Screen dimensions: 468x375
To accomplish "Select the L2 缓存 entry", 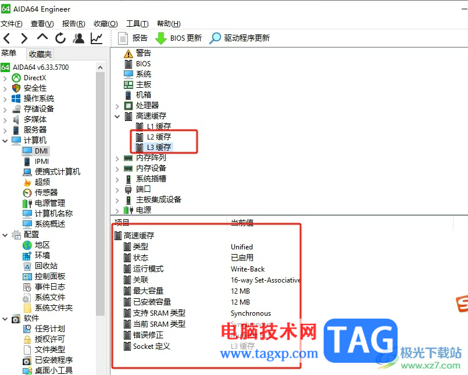I will (x=153, y=137).
